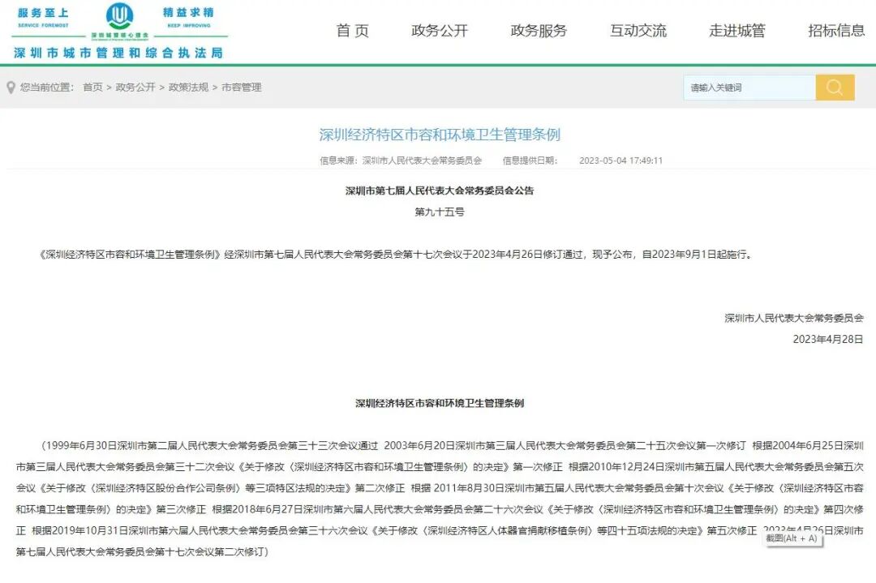This screenshot has width=876, height=583.
Task: Open the 政务服务 navigation menu item
Action: [x=537, y=31]
